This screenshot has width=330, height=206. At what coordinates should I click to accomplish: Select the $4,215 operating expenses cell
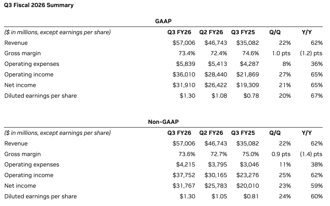point(185,165)
